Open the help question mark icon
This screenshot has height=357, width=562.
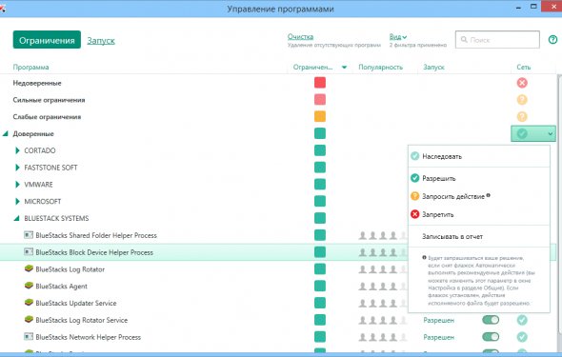pyautogui.click(x=552, y=40)
